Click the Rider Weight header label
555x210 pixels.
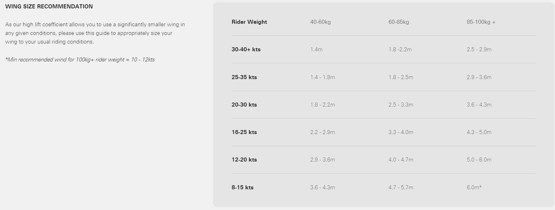(x=249, y=22)
